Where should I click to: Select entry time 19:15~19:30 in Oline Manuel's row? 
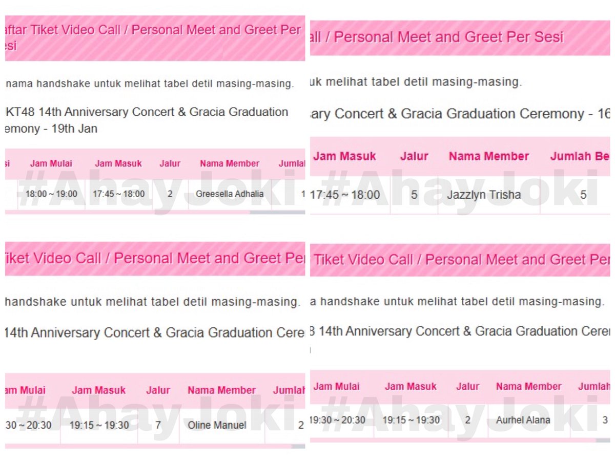[99, 425]
